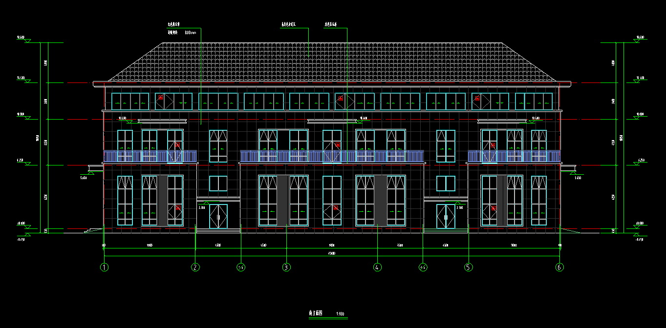The height and width of the screenshot is (328, 666).
Task: Select the 5.650 elevation mark on left canopy
Action: click(83, 178)
